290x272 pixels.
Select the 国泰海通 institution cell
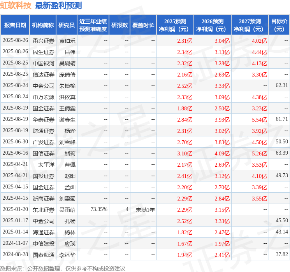click(x=44, y=255)
